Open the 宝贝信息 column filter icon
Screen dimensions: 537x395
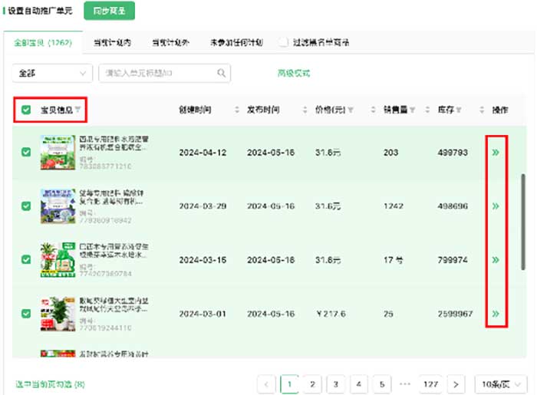point(77,110)
